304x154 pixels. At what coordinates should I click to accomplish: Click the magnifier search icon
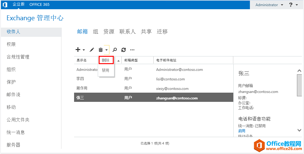(x=115, y=50)
